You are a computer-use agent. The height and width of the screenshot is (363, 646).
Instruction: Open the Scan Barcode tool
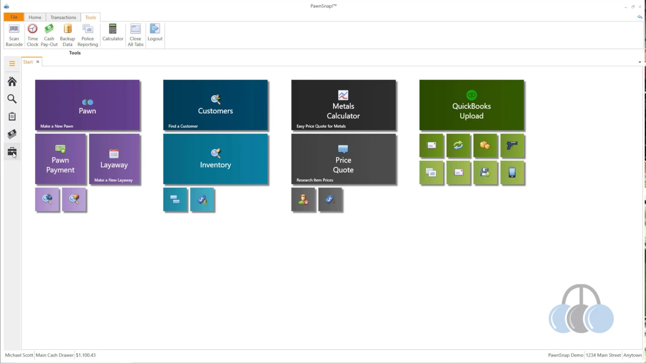(14, 35)
